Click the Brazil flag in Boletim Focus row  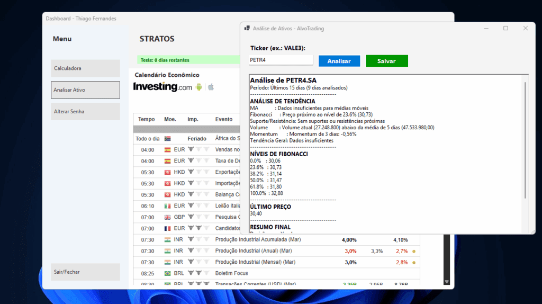coord(168,274)
